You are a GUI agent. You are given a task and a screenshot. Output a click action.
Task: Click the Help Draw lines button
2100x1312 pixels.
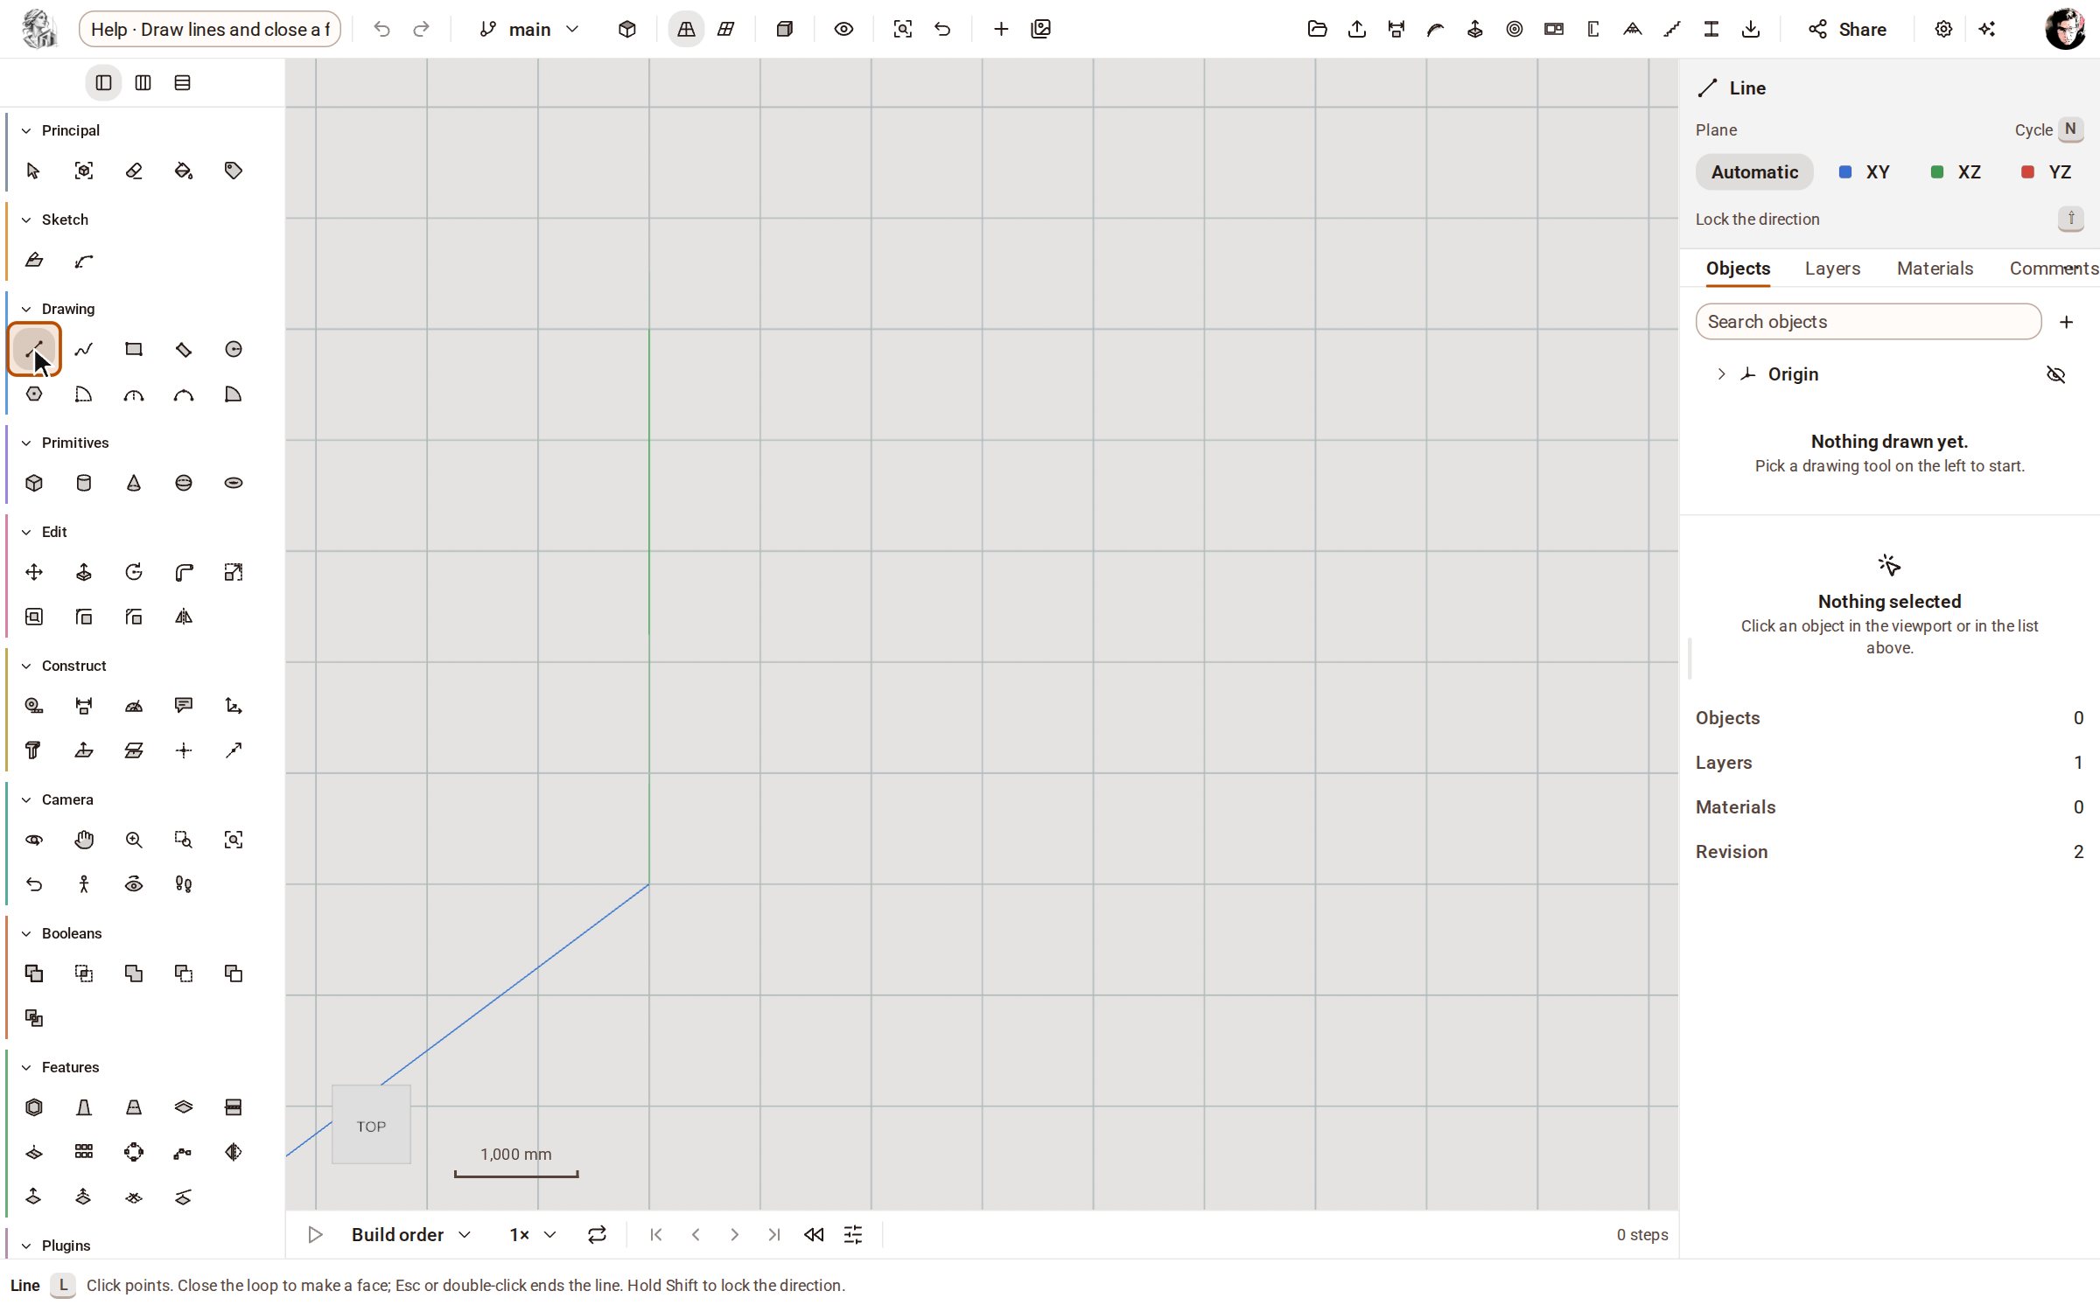point(210,29)
